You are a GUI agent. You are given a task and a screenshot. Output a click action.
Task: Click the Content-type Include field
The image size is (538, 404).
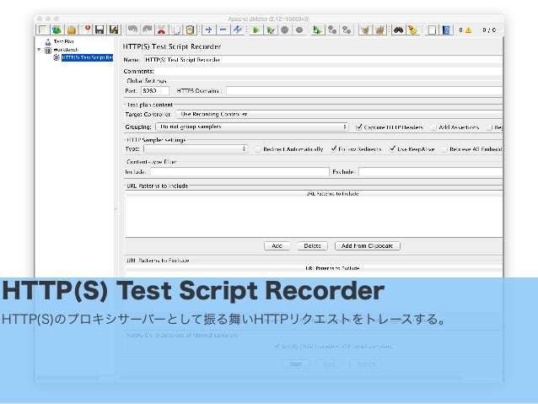click(239, 171)
